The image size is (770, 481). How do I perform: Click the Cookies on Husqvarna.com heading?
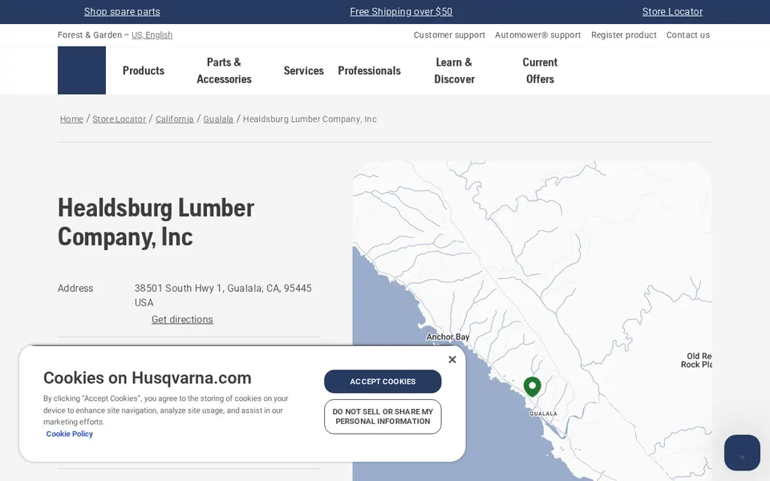148,378
